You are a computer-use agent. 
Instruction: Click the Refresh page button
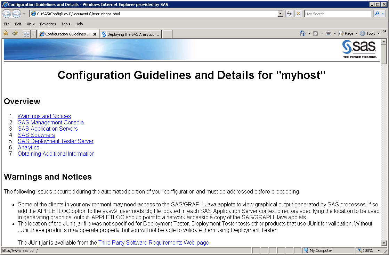tap(289, 14)
